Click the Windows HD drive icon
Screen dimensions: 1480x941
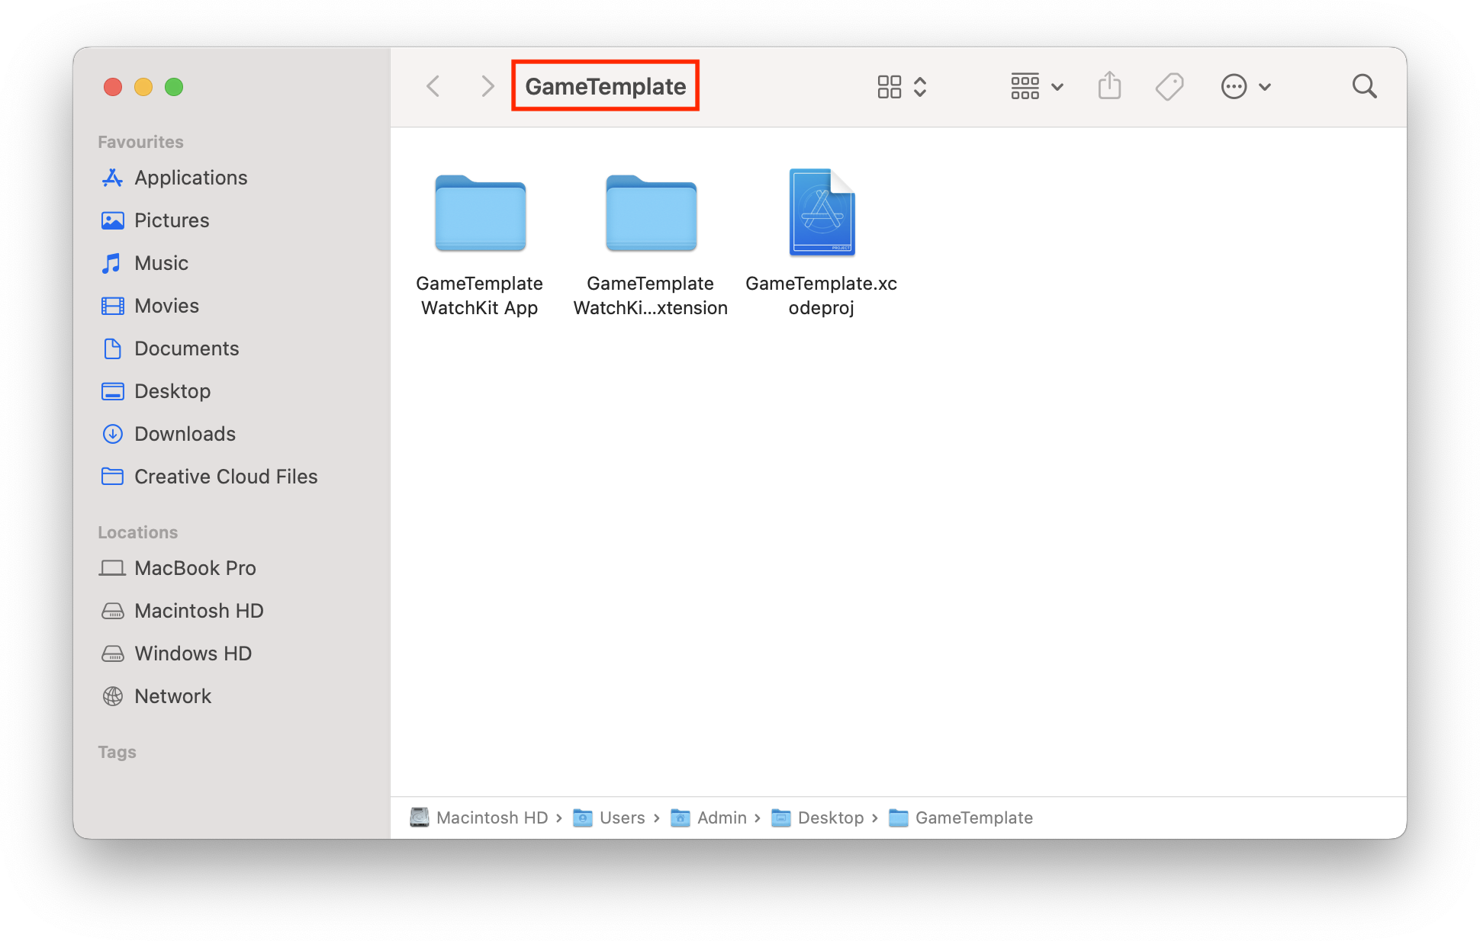tap(113, 654)
